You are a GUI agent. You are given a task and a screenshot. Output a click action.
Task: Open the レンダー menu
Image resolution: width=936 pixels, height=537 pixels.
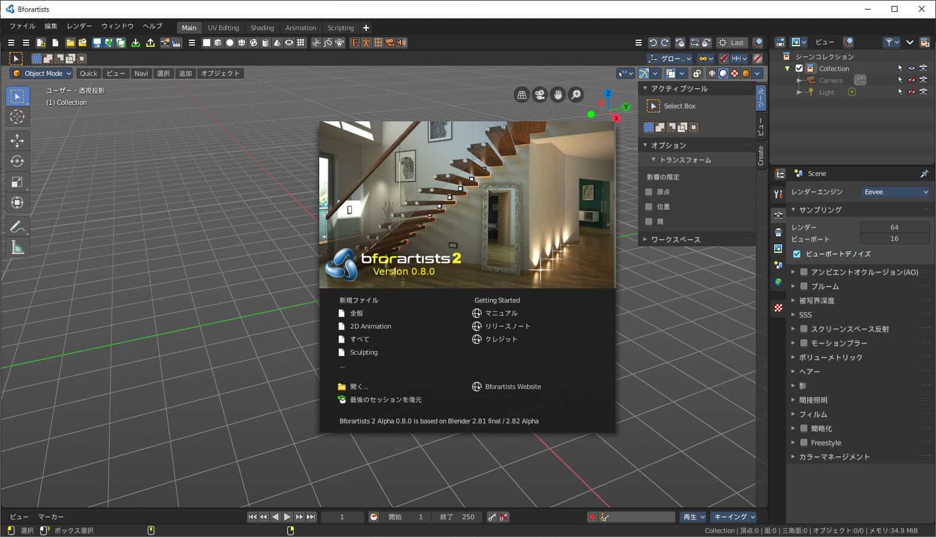pos(79,26)
